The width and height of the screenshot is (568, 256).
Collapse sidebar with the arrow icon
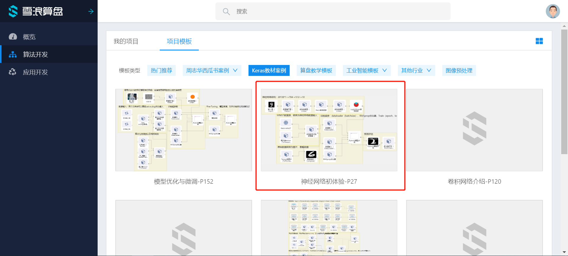[91, 11]
